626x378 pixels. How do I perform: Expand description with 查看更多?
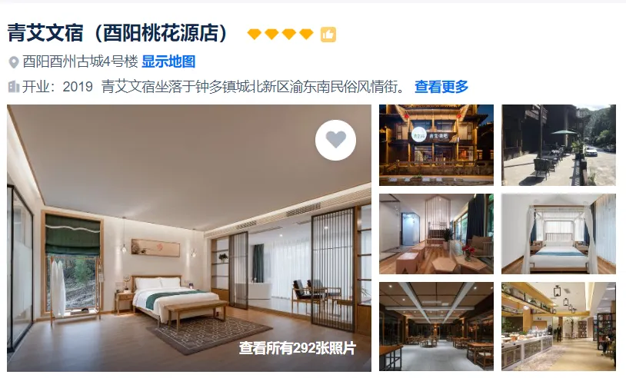pos(441,87)
